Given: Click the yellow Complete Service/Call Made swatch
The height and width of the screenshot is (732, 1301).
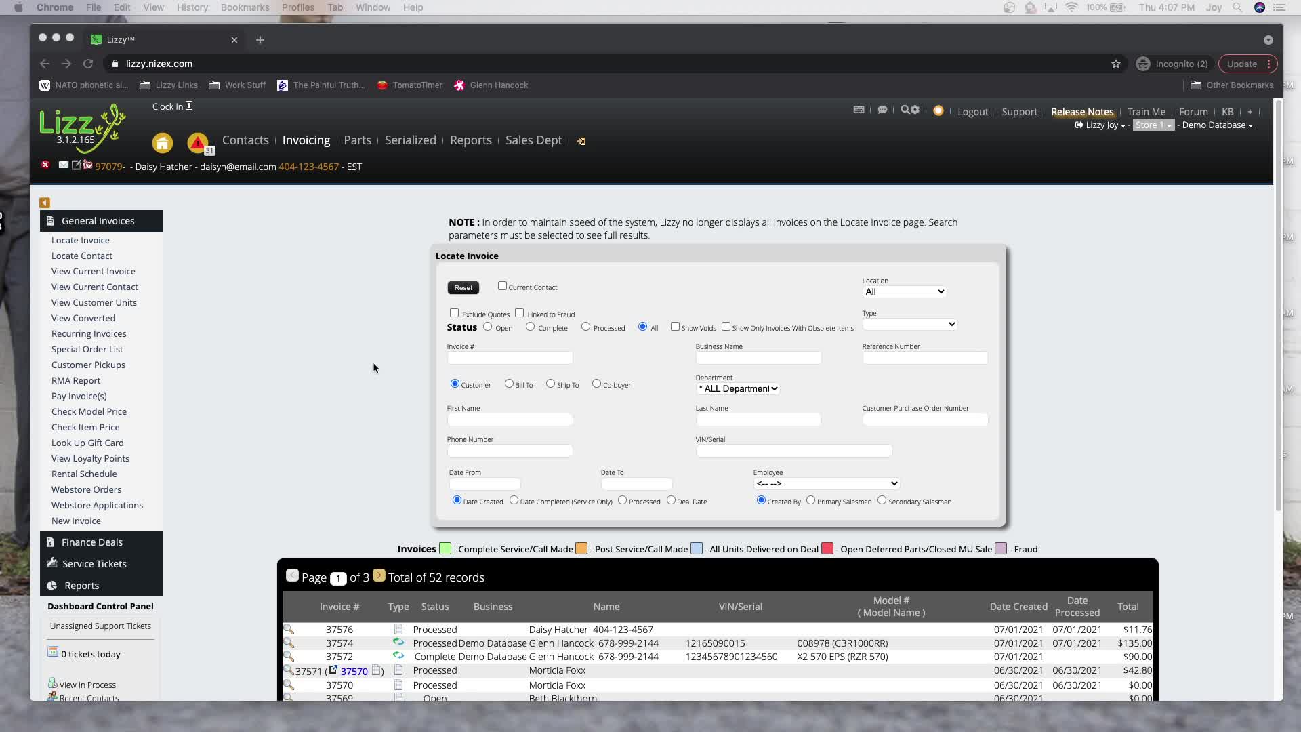Looking at the screenshot, I should [x=444, y=549].
